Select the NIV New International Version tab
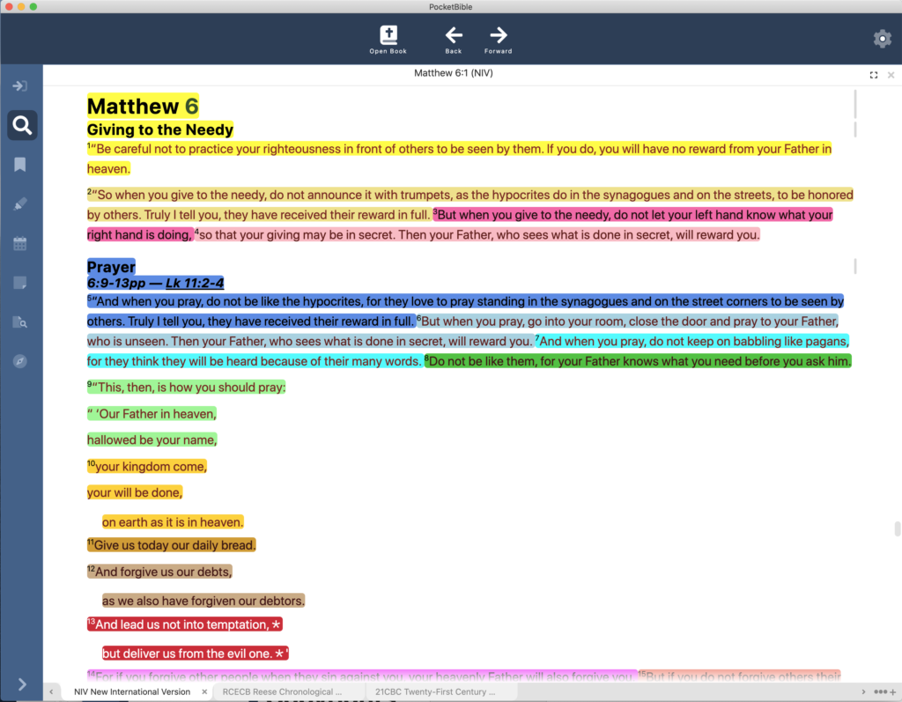902x702 pixels. pos(132,691)
